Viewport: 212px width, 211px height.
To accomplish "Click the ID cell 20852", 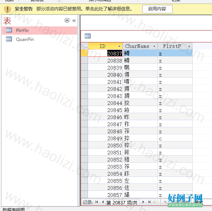I will point(105,159).
